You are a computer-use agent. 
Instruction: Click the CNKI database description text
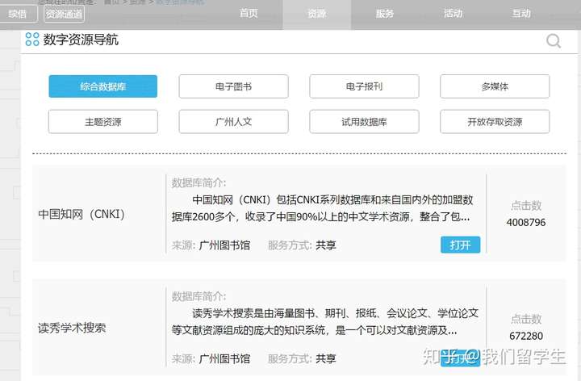click(322, 208)
